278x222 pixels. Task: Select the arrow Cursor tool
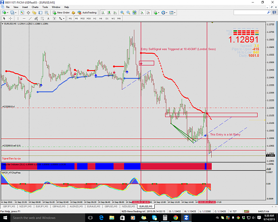click(x=4, y=18)
